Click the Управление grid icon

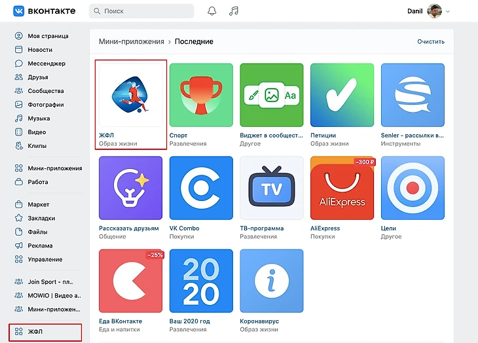point(18,259)
